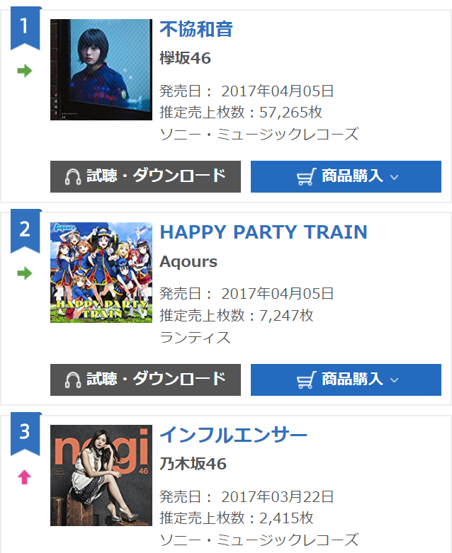Image resolution: width=452 pixels, height=553 pixels.
Task: Open インフルエンサー nogi46 cover thumbnail
Action: point(101,475)
